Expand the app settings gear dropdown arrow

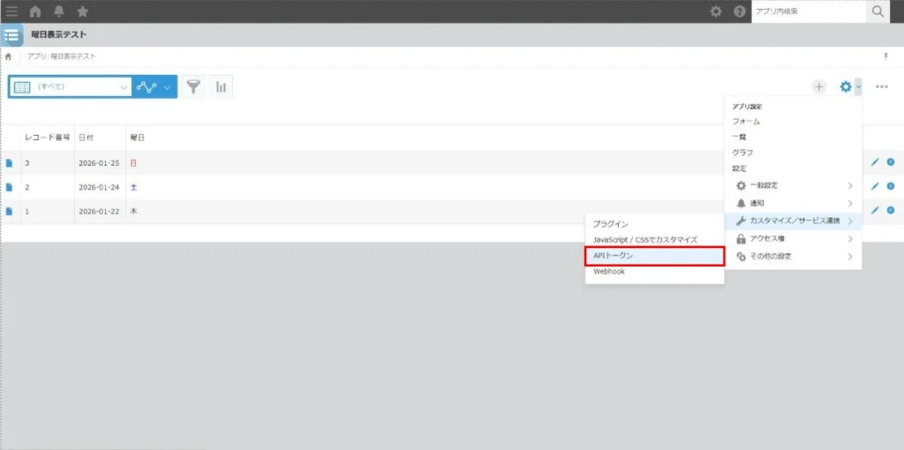click(x=858, y=86)
